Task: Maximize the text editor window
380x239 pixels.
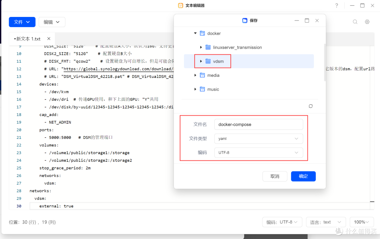Action: click(362, 5)
